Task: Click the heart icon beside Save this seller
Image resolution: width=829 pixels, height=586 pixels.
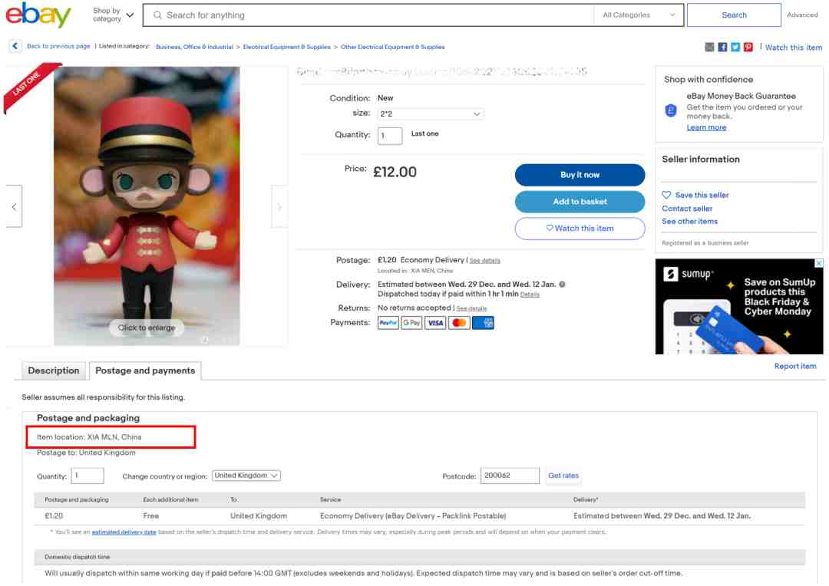Action: point(667,195)
